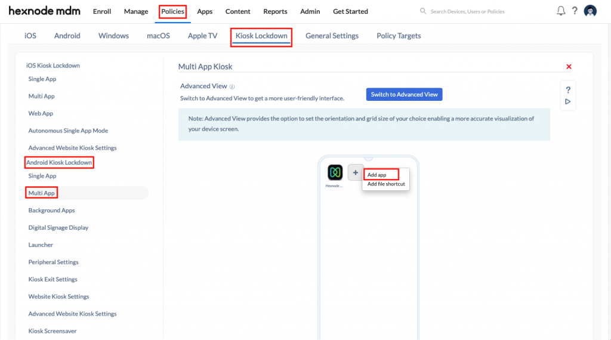Open Launcher settings
The height and width of the screenshot is (340, 611).
coord(41,245)
